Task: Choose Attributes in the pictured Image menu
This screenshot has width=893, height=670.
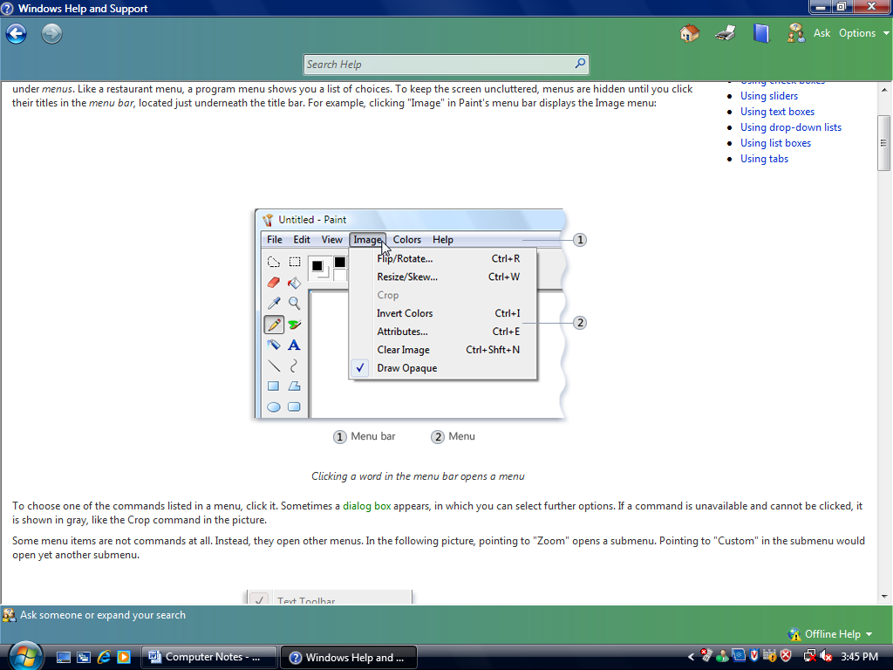Action: [443, 332]
